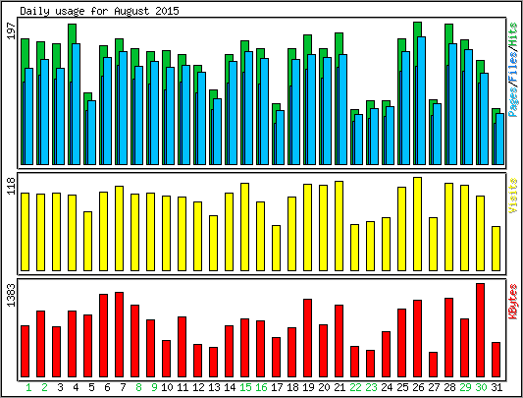Select day 4 on the bottom axis
523x398 pixels.
pos(76,387)
